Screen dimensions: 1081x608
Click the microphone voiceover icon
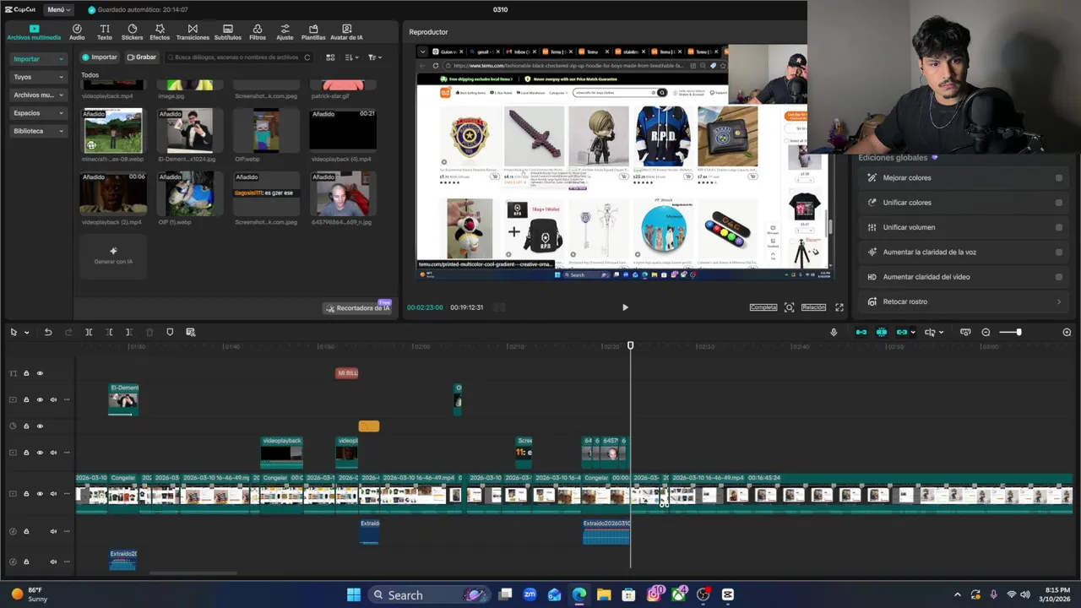tap(834, 333)
